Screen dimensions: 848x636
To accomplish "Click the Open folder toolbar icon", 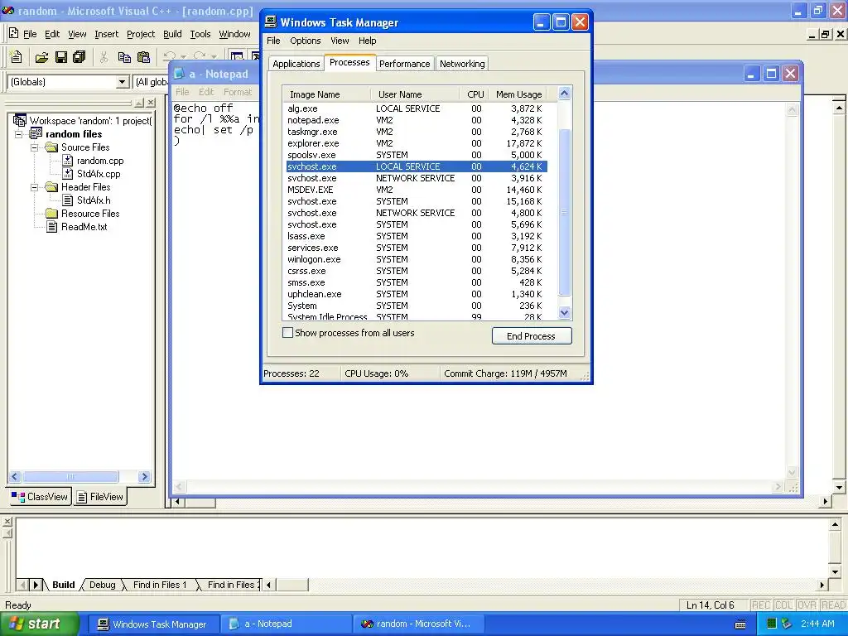I will point(41,57).
